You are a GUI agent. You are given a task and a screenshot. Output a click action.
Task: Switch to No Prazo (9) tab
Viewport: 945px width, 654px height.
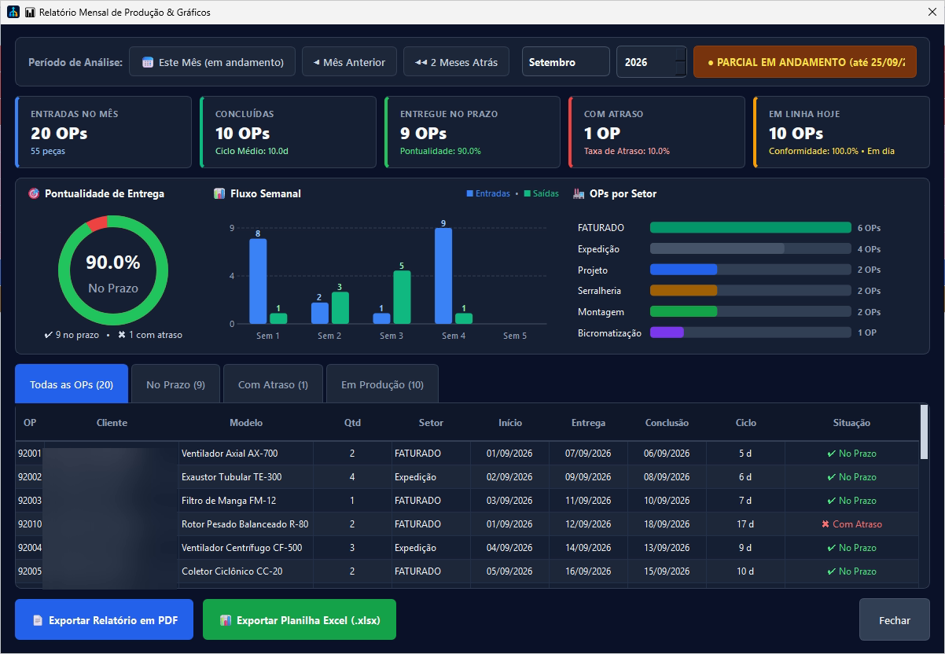coord(175,384)
